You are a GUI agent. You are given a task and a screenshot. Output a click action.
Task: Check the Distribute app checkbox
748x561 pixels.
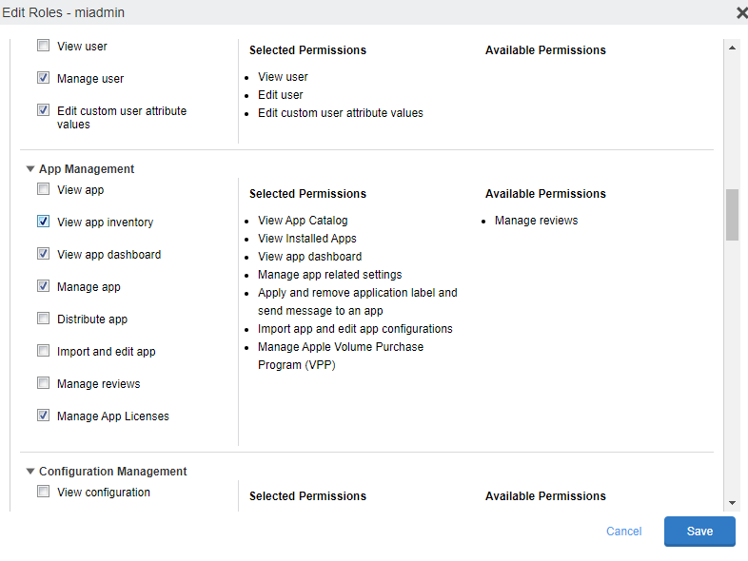click(43, 319)
